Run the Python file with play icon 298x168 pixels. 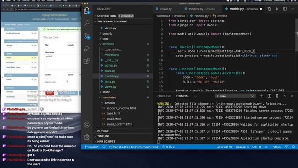click(x=277, y=9)
